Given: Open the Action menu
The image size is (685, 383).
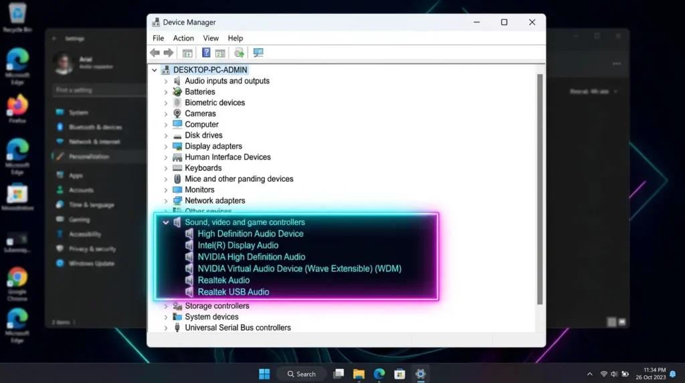Looking at the screenshot, I should (183, 38).
